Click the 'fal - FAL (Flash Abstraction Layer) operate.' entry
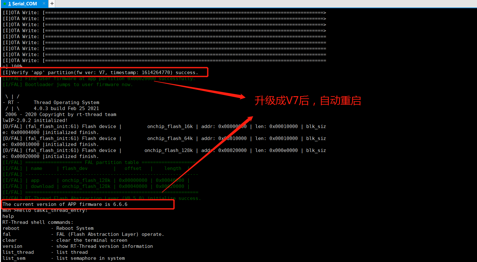Image resolution: width=477 pixels, height=262 pixels. coord(83,234)
